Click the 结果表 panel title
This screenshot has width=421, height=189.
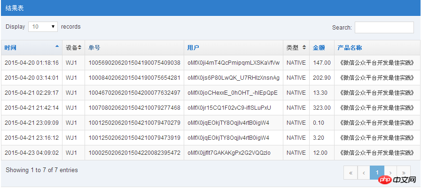point(15,8)
